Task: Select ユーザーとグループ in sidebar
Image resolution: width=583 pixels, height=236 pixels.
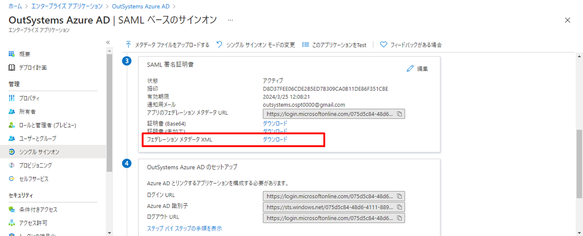Action: (37, 138)
